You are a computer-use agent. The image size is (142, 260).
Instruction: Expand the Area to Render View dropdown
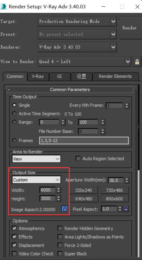tap(36, 159)
